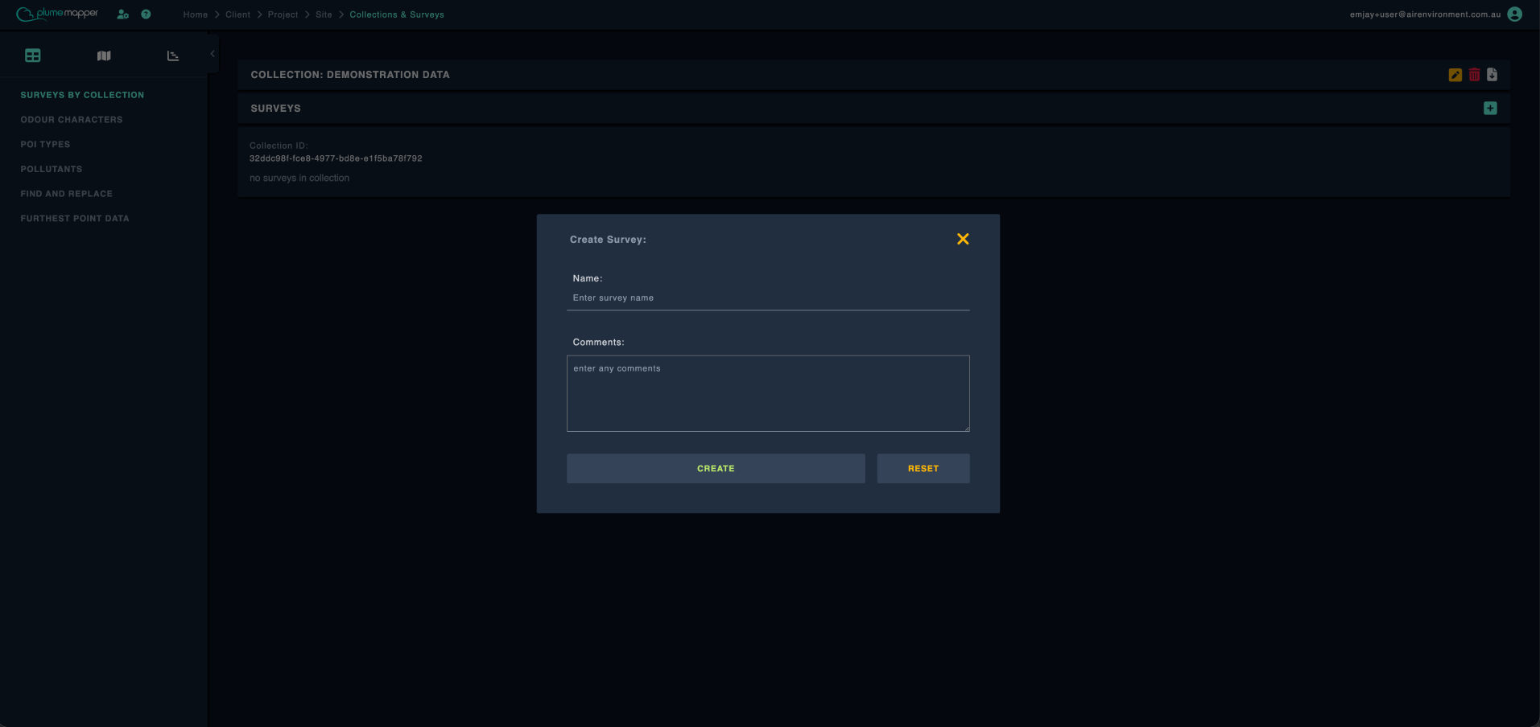Click the SURVEYS section header
Viewport: 1540px width, 727px height.
[275, 109]
